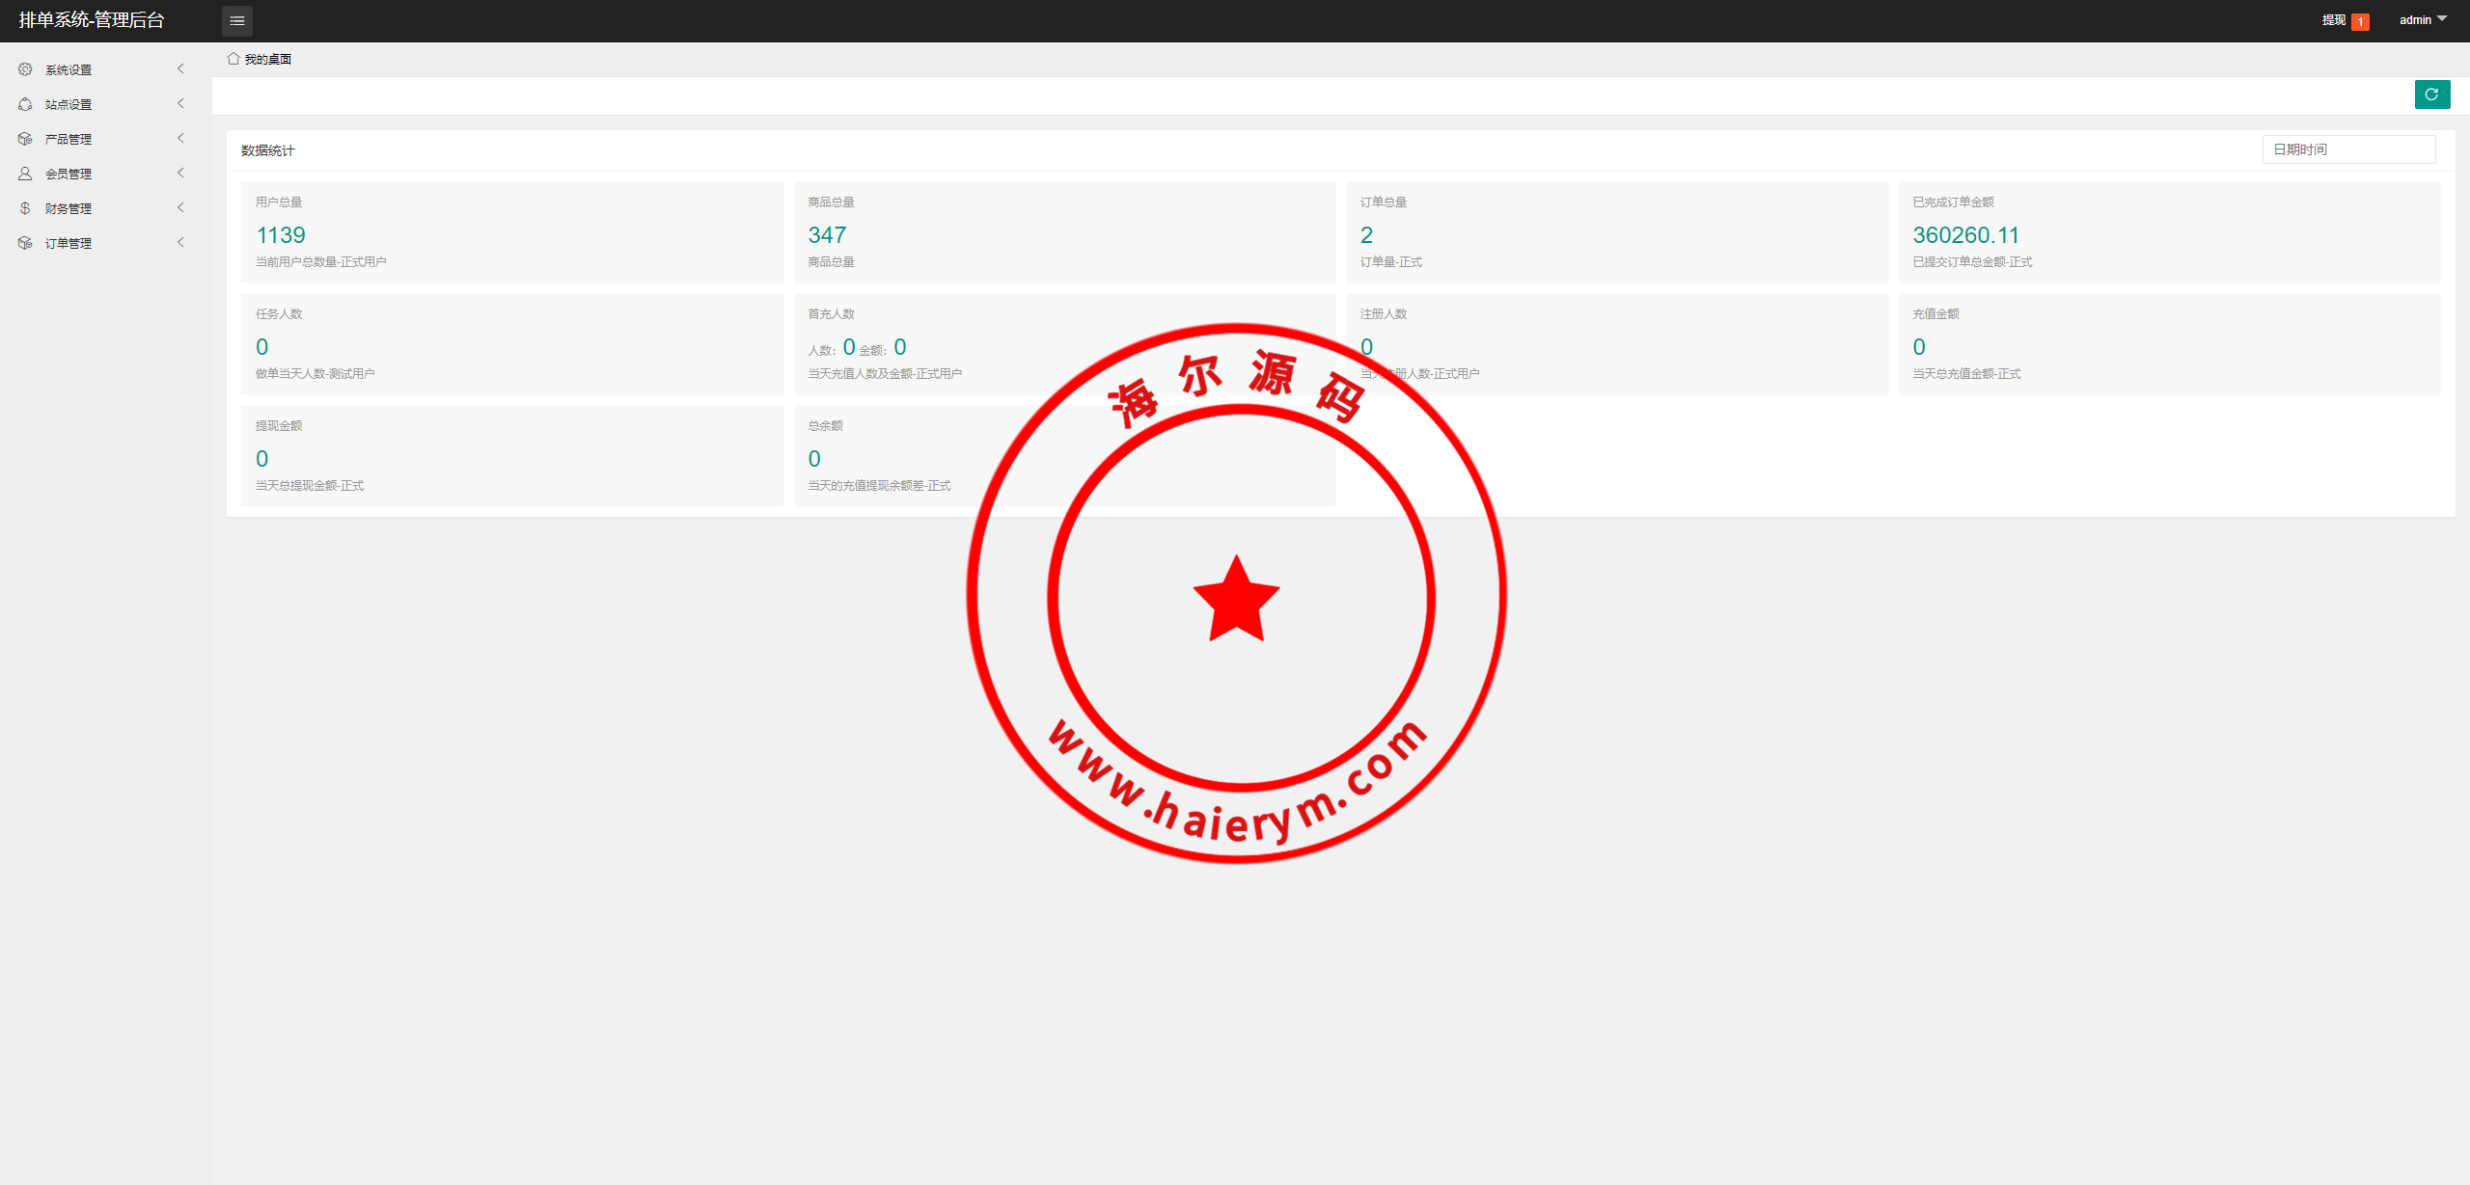Click the user icon for 会员管理
The width and height of the screenshot is (2470, 1185).
pos(25,174)
